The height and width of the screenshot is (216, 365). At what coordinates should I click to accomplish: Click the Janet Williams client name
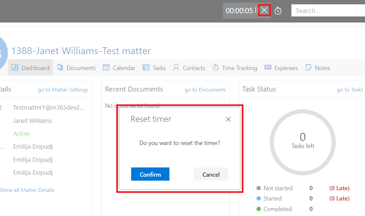(x=33, y=121)
